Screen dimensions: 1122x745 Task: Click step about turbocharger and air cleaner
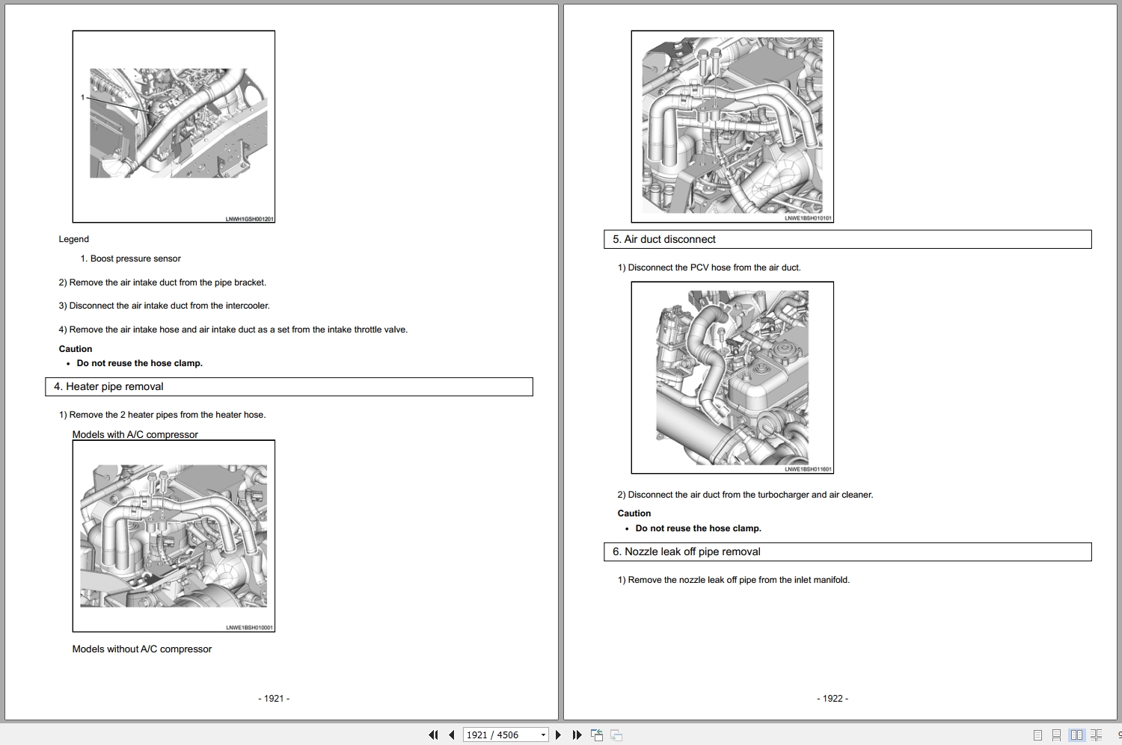click(x=746, y=495)
